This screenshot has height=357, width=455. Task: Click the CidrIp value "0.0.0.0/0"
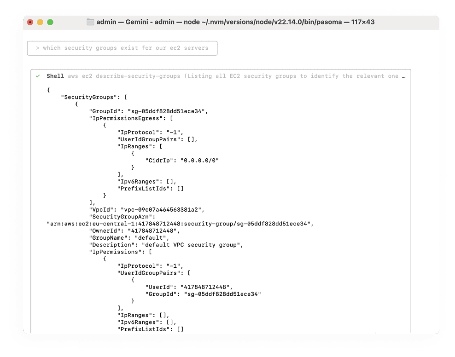(199, 160)
